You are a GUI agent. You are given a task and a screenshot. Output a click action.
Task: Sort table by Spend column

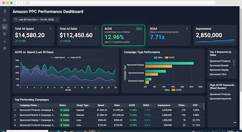[x=102, y=105]
